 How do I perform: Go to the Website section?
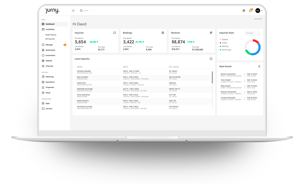coord(50,60)
